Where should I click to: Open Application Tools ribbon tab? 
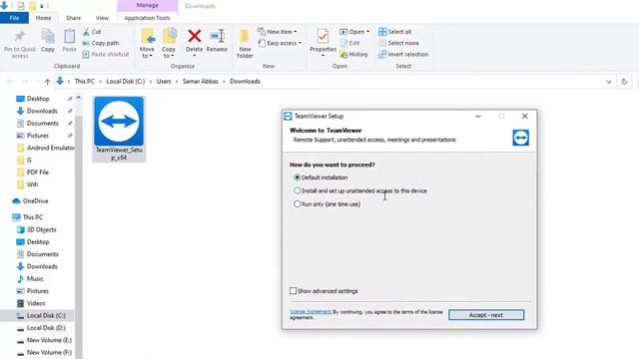(x=147, y=18)
